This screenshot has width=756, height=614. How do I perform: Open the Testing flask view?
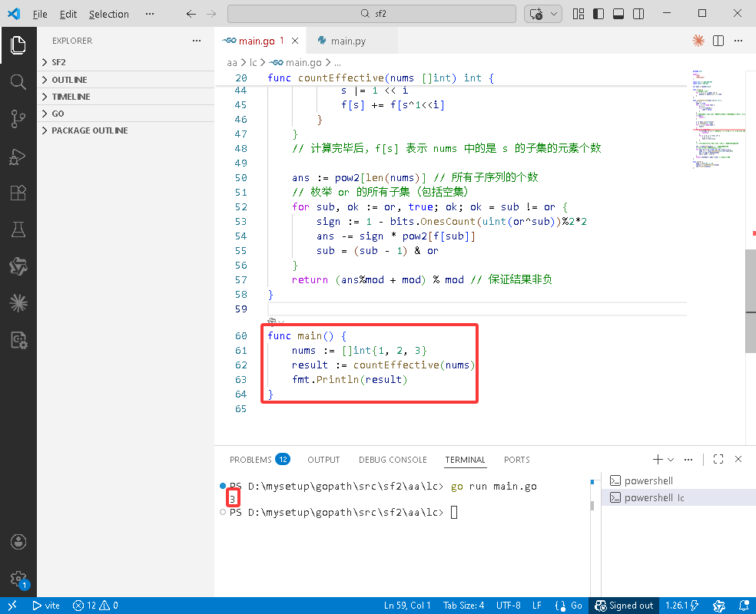point(18,229)
